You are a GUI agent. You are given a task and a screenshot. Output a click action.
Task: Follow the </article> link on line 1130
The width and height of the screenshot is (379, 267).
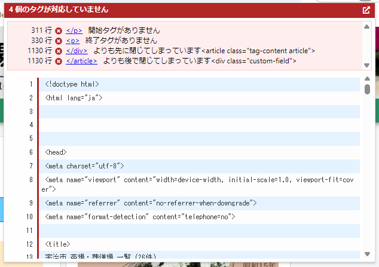(x=81, y=61)
